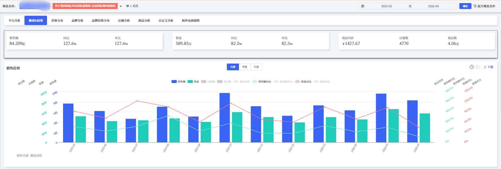
Task: Click the calendar icon in date range
Action: pos(363,6)
